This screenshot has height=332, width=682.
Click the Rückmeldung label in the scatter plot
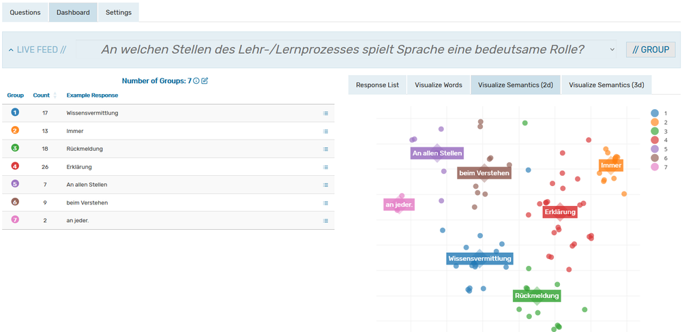[x=537, y=296]
